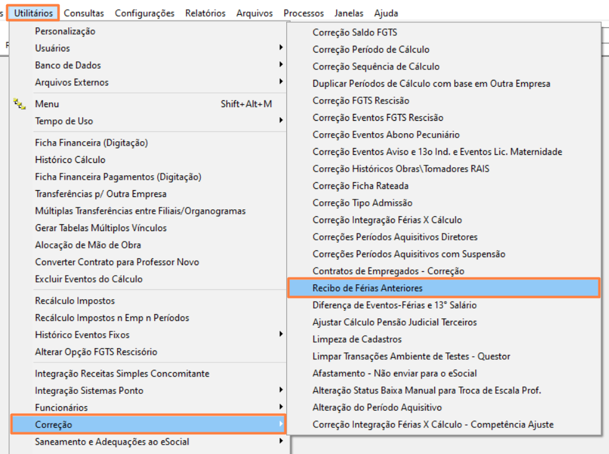Expand the Funcionários submenu
Screen dimensions: 609x454
(x=148, y=408)
